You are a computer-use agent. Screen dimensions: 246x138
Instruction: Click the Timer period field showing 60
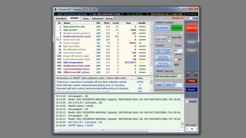(x=178, y=51)
